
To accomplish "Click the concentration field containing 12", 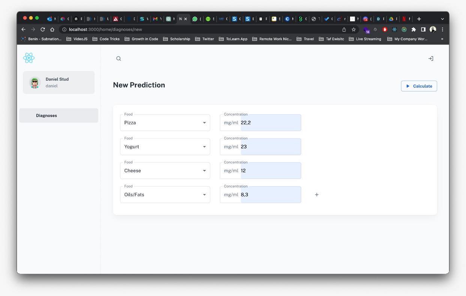I will (x=260, y=171).
